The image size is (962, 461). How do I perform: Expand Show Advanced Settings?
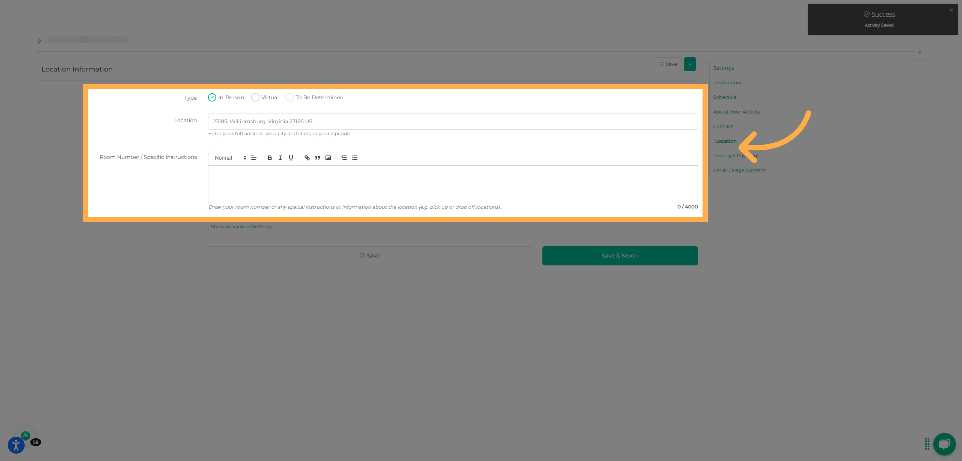click(x=242, y=227)
